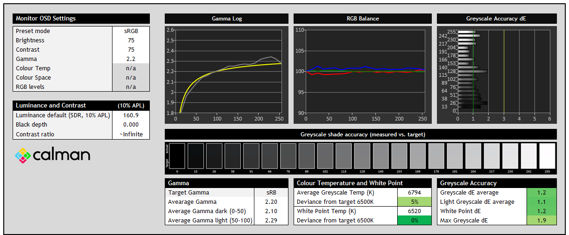The image size is (569, 235).
Task: Select the Luminance and Contrast header
Action: pos(81,106)
